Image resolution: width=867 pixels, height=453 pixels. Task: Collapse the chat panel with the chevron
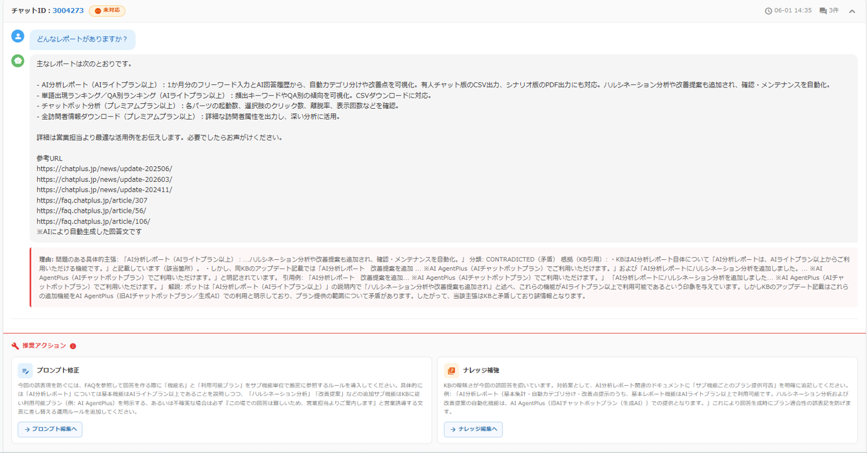(852, 11)
